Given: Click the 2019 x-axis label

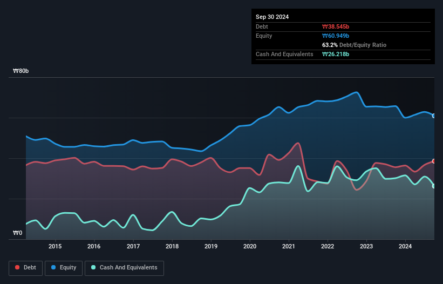Looking at the screenshot, I should pos(211,246).
